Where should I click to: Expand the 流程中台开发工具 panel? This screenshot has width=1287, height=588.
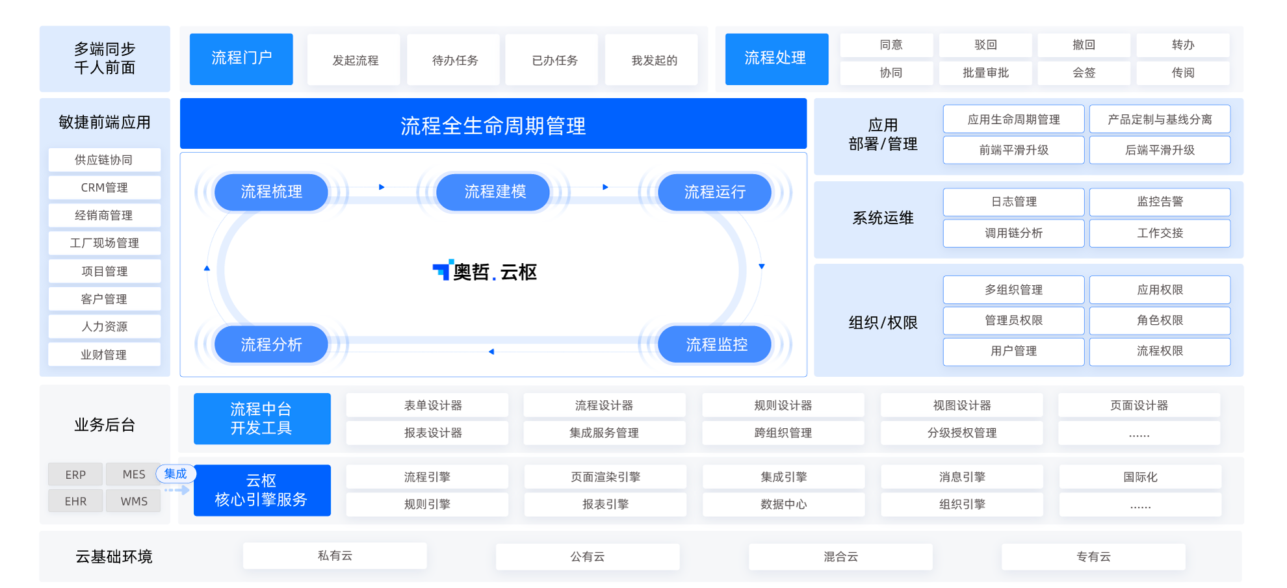[x=262, y=418]
